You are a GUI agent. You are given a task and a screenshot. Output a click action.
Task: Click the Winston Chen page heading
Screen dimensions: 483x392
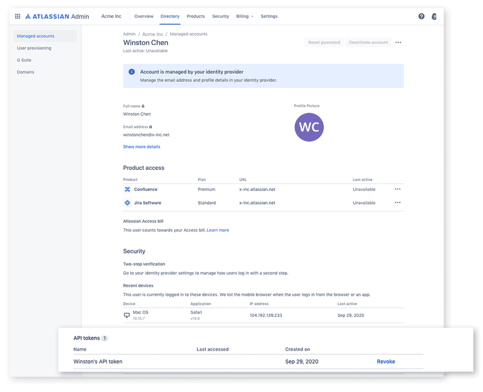[146, 43]
